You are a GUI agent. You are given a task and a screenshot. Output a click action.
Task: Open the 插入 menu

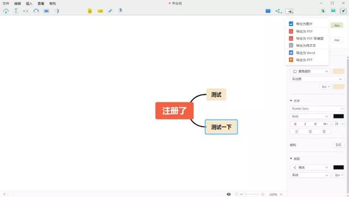[29, 3]
